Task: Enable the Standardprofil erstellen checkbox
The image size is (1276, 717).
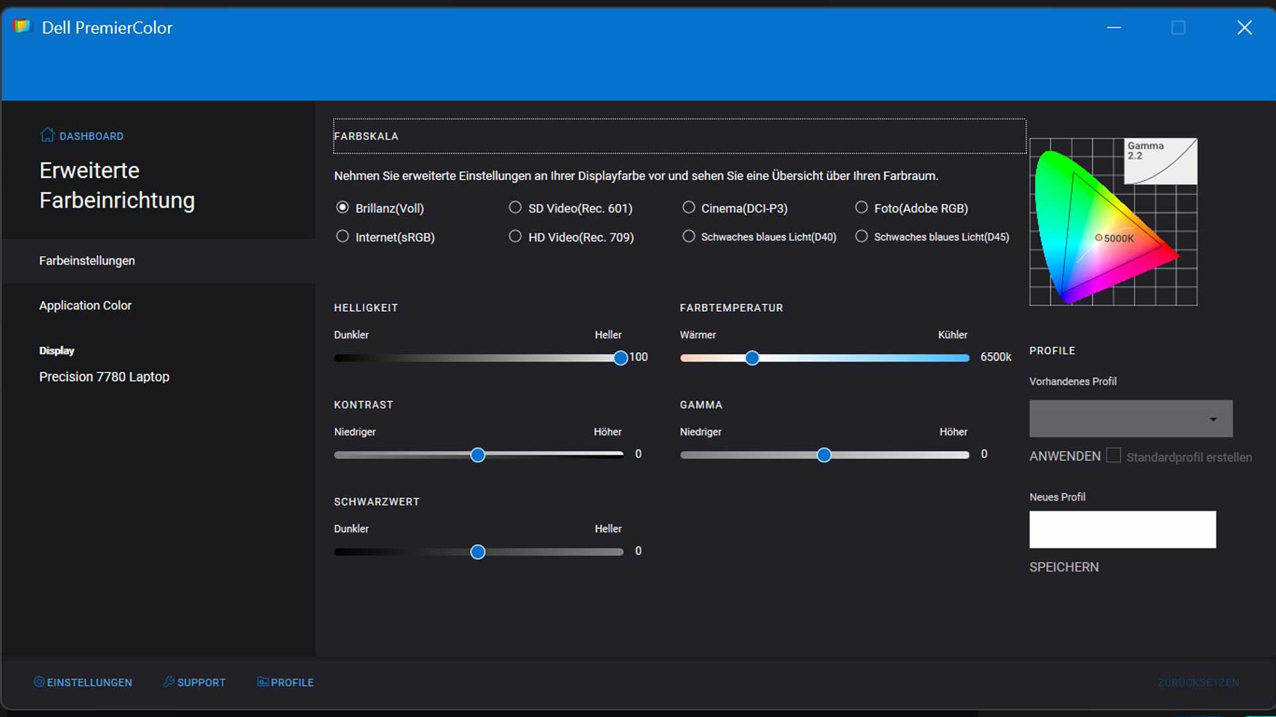Action: coord(1113,455)
